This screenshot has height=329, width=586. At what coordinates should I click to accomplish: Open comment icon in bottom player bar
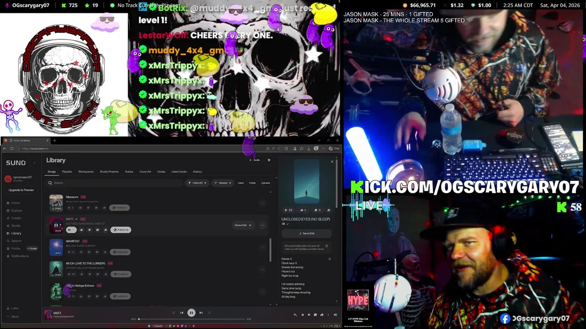[315, 315]
